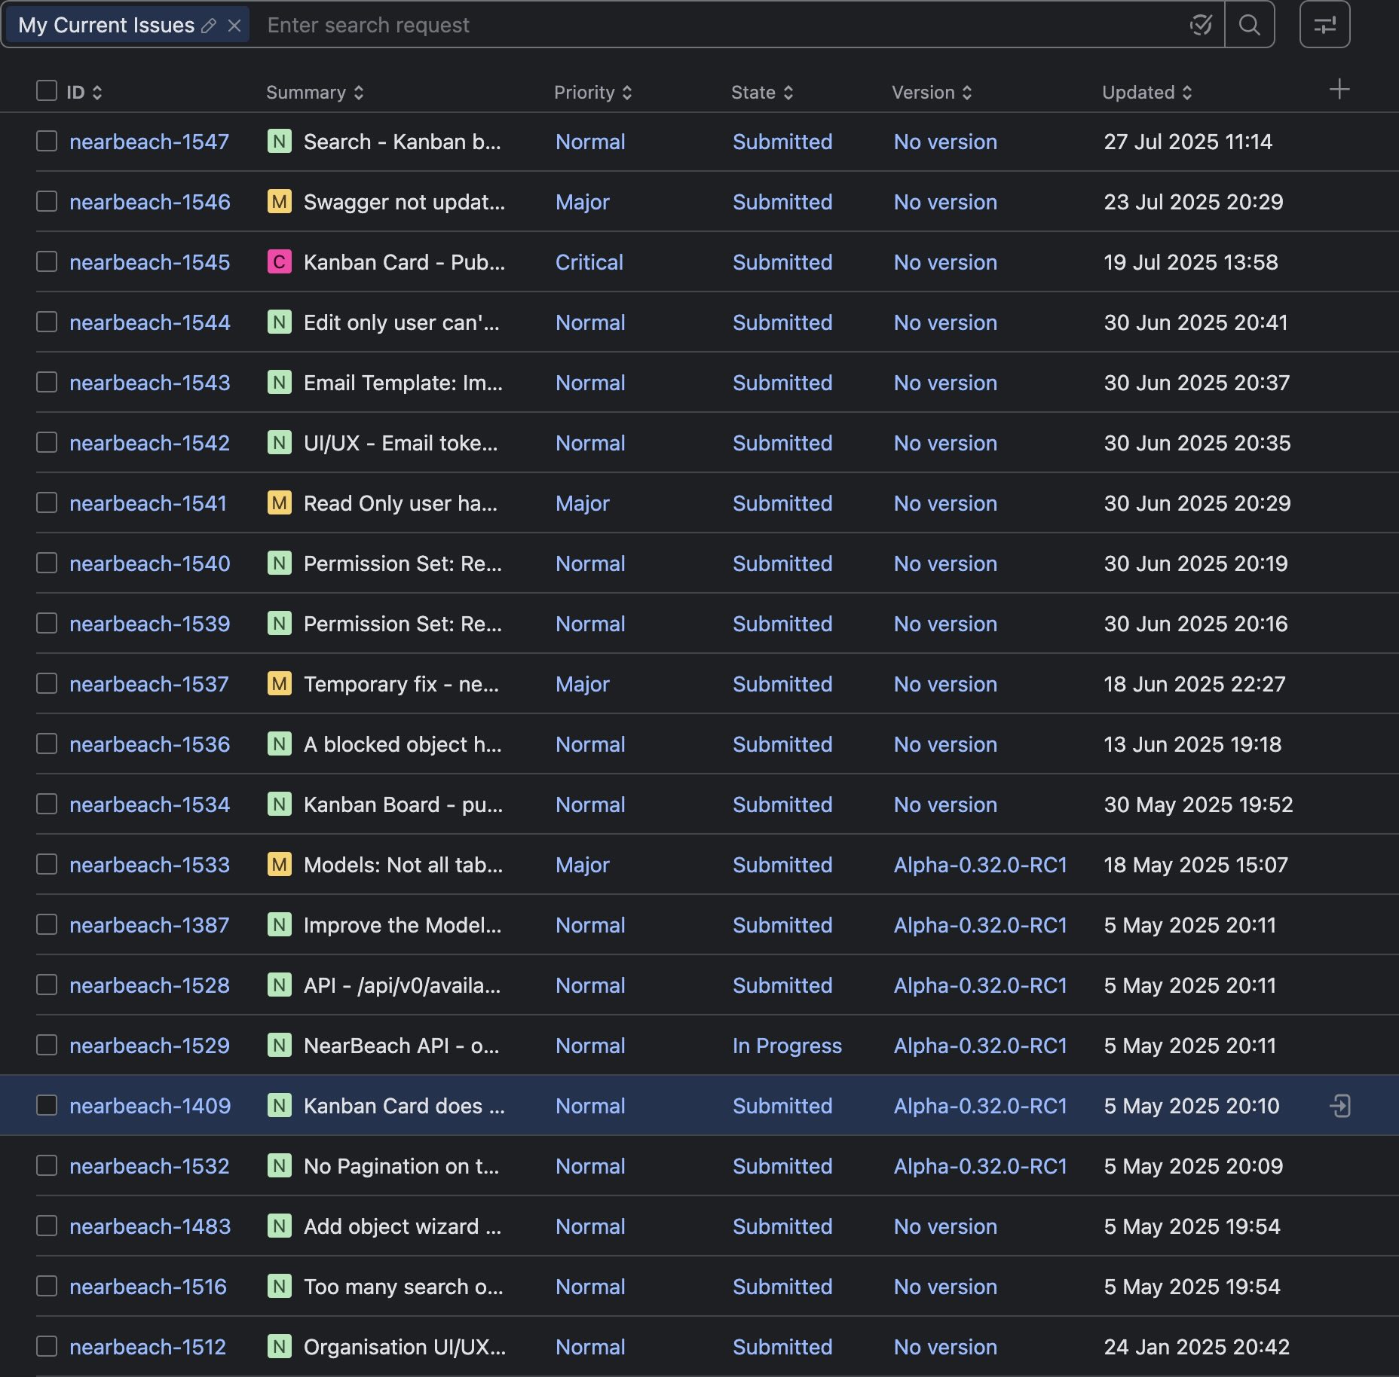Toggle the select all checkbox in header
Screen dimensions: 1399x1377
[x=47, y=91]
